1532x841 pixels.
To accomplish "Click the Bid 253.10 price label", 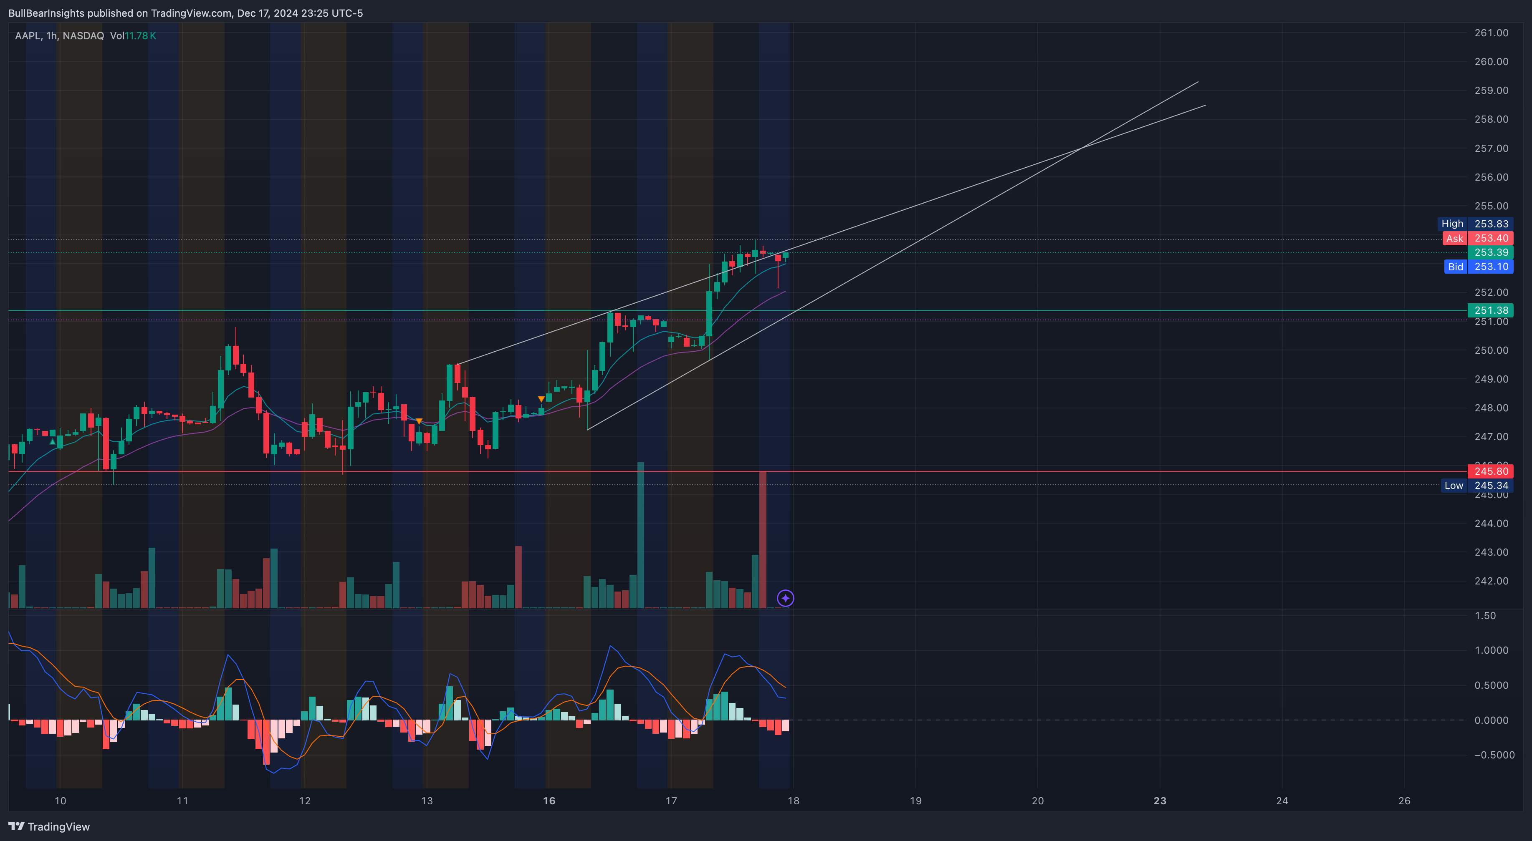I will (x=1479, y=267).
